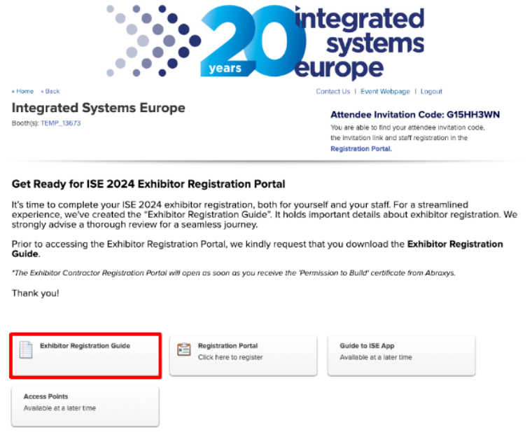Select the Guide to ISE App card
The height and width of the screenshot is (437, 532).
coord(401,356)
